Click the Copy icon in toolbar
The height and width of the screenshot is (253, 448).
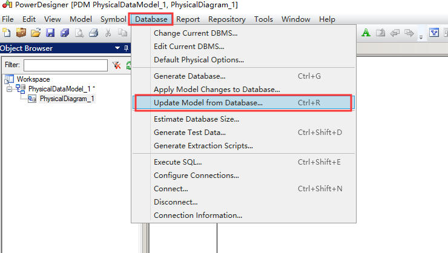pyautogui.click(x=122, y=33)
